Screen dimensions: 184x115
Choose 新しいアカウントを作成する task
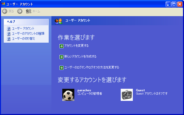coord(80,56)
